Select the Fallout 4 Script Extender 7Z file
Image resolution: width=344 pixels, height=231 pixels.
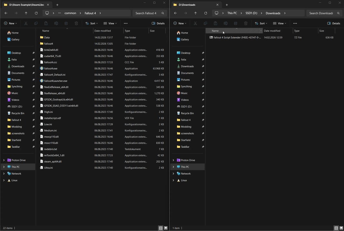pyautogui.click(x=237, y=38)
